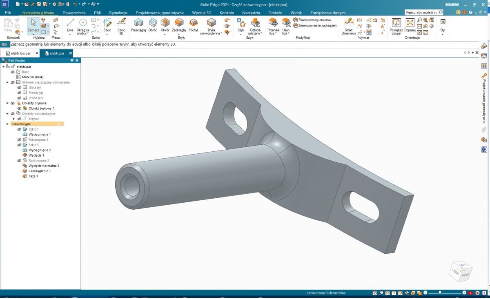The width and height of the screenshot is (490, 299).
Task: Close the PathFinder panel
Action: pyautogui.click(x=77, y=60)
